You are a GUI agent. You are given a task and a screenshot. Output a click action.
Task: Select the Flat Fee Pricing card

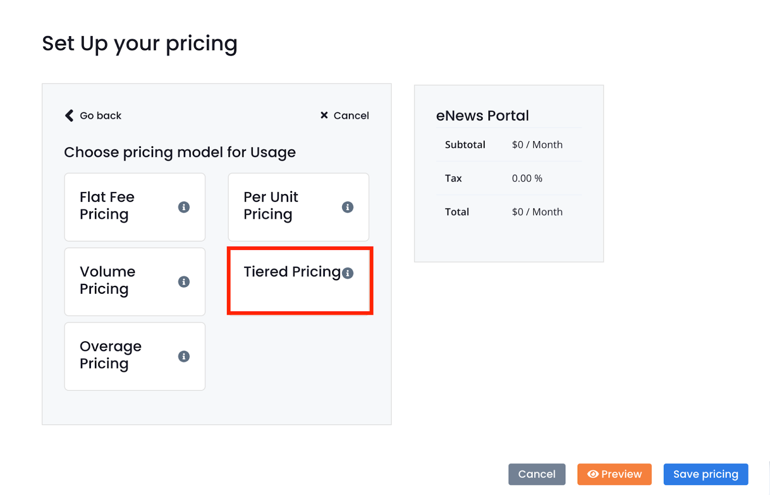coord(135,207)
